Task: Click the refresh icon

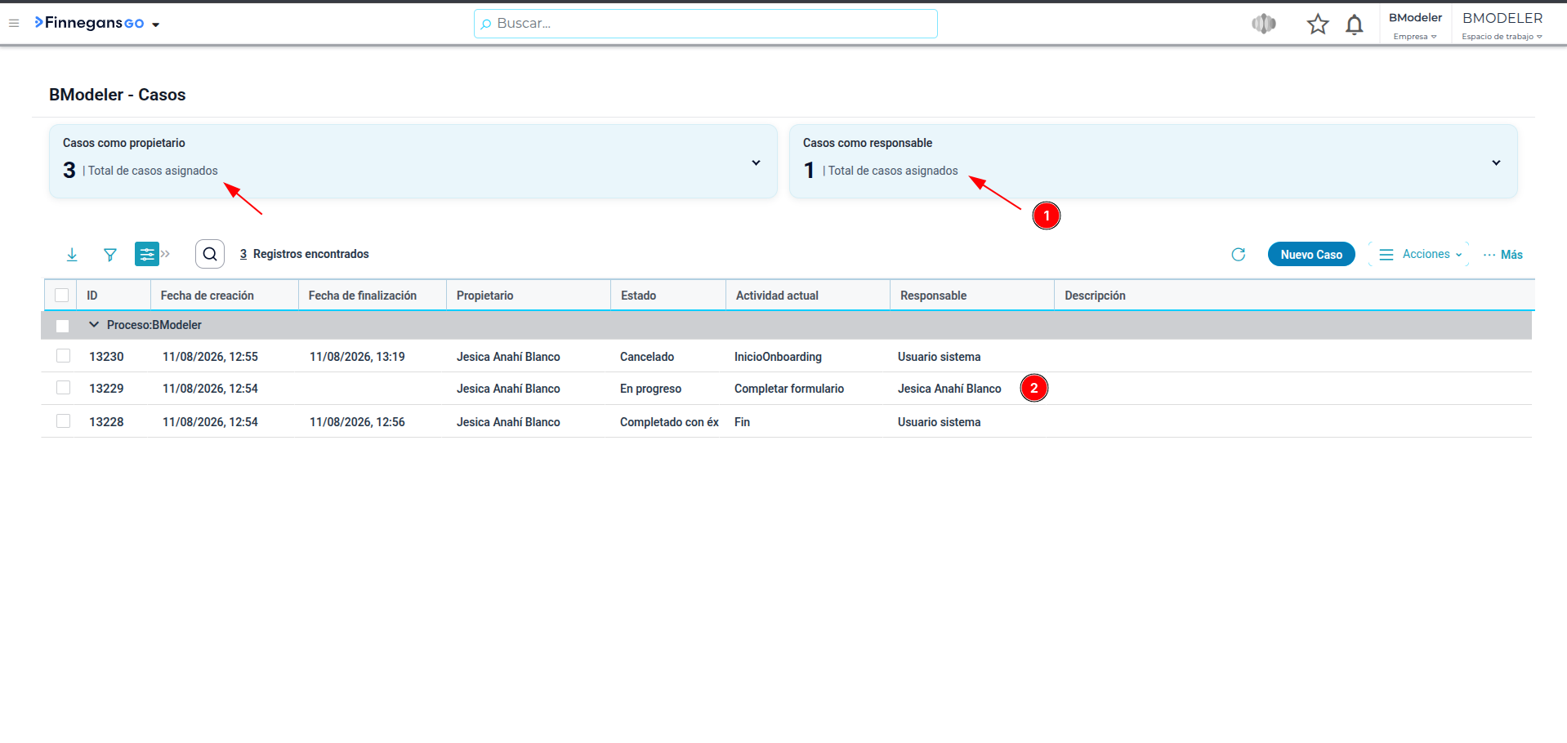Action: click(x=1239, y=255)
